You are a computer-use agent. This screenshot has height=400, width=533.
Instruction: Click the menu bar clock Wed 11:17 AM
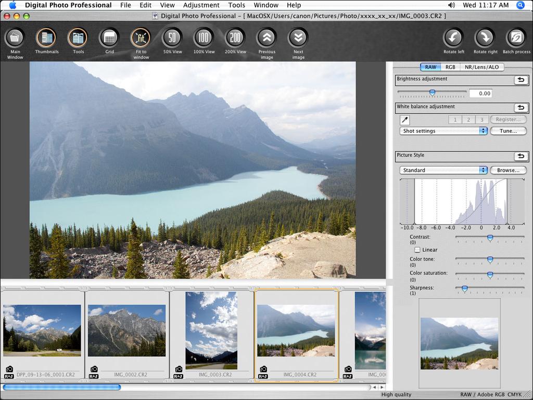tap(486, 5)
